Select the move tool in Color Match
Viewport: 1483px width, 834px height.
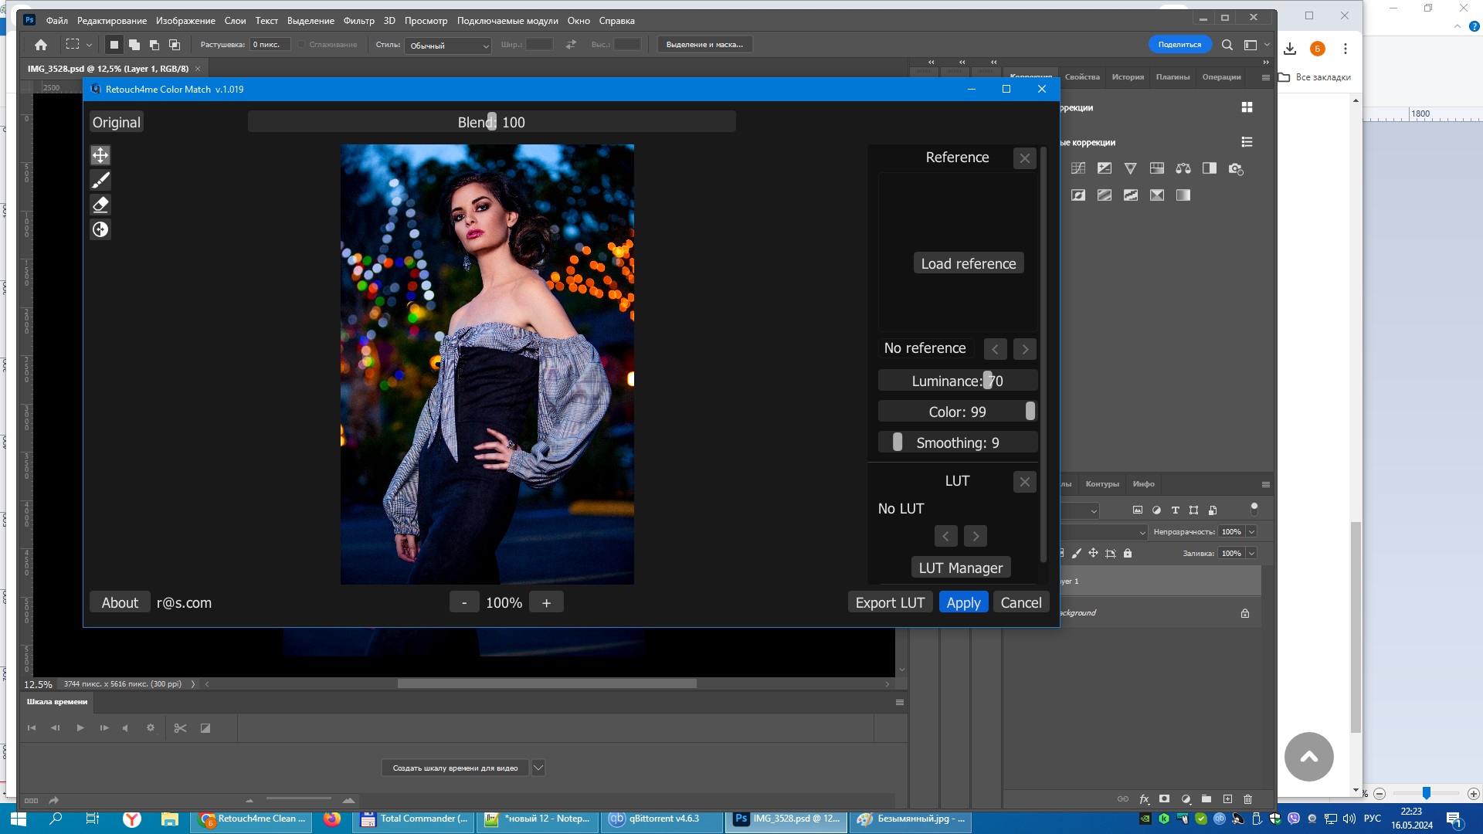click(100, 155)
